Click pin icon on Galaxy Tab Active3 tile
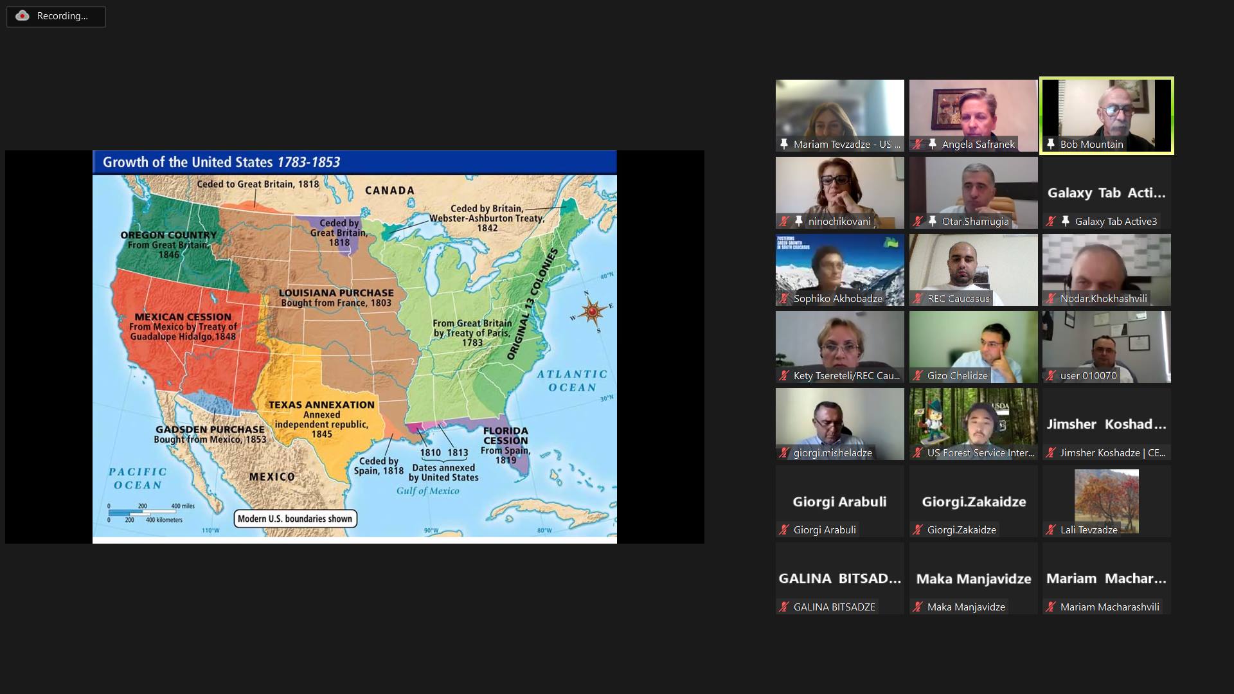This screenshot has height=694, width=1234. coord(1066,222)
